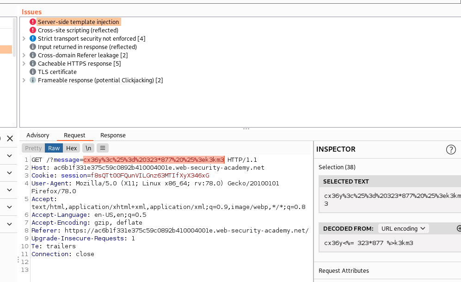Click the Inspector help question mark icon
The height and width of the screenshot is (282, 461).
(450, 149)
